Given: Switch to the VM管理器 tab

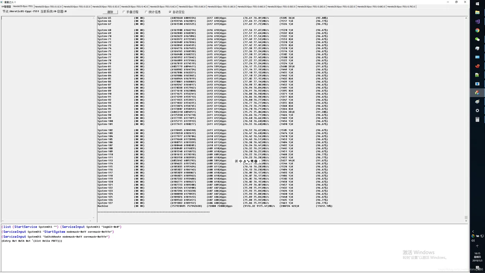Looking at the screenshot, I should pyautogui.click(x=6, y=7).
